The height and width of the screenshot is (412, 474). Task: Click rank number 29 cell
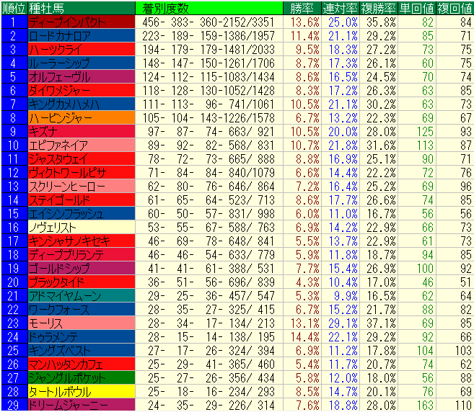point(14,405)
